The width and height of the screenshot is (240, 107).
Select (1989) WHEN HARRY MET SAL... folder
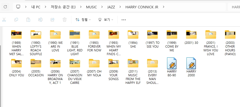point(16,43)
